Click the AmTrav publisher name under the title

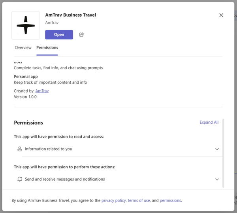tap(52, 23)
